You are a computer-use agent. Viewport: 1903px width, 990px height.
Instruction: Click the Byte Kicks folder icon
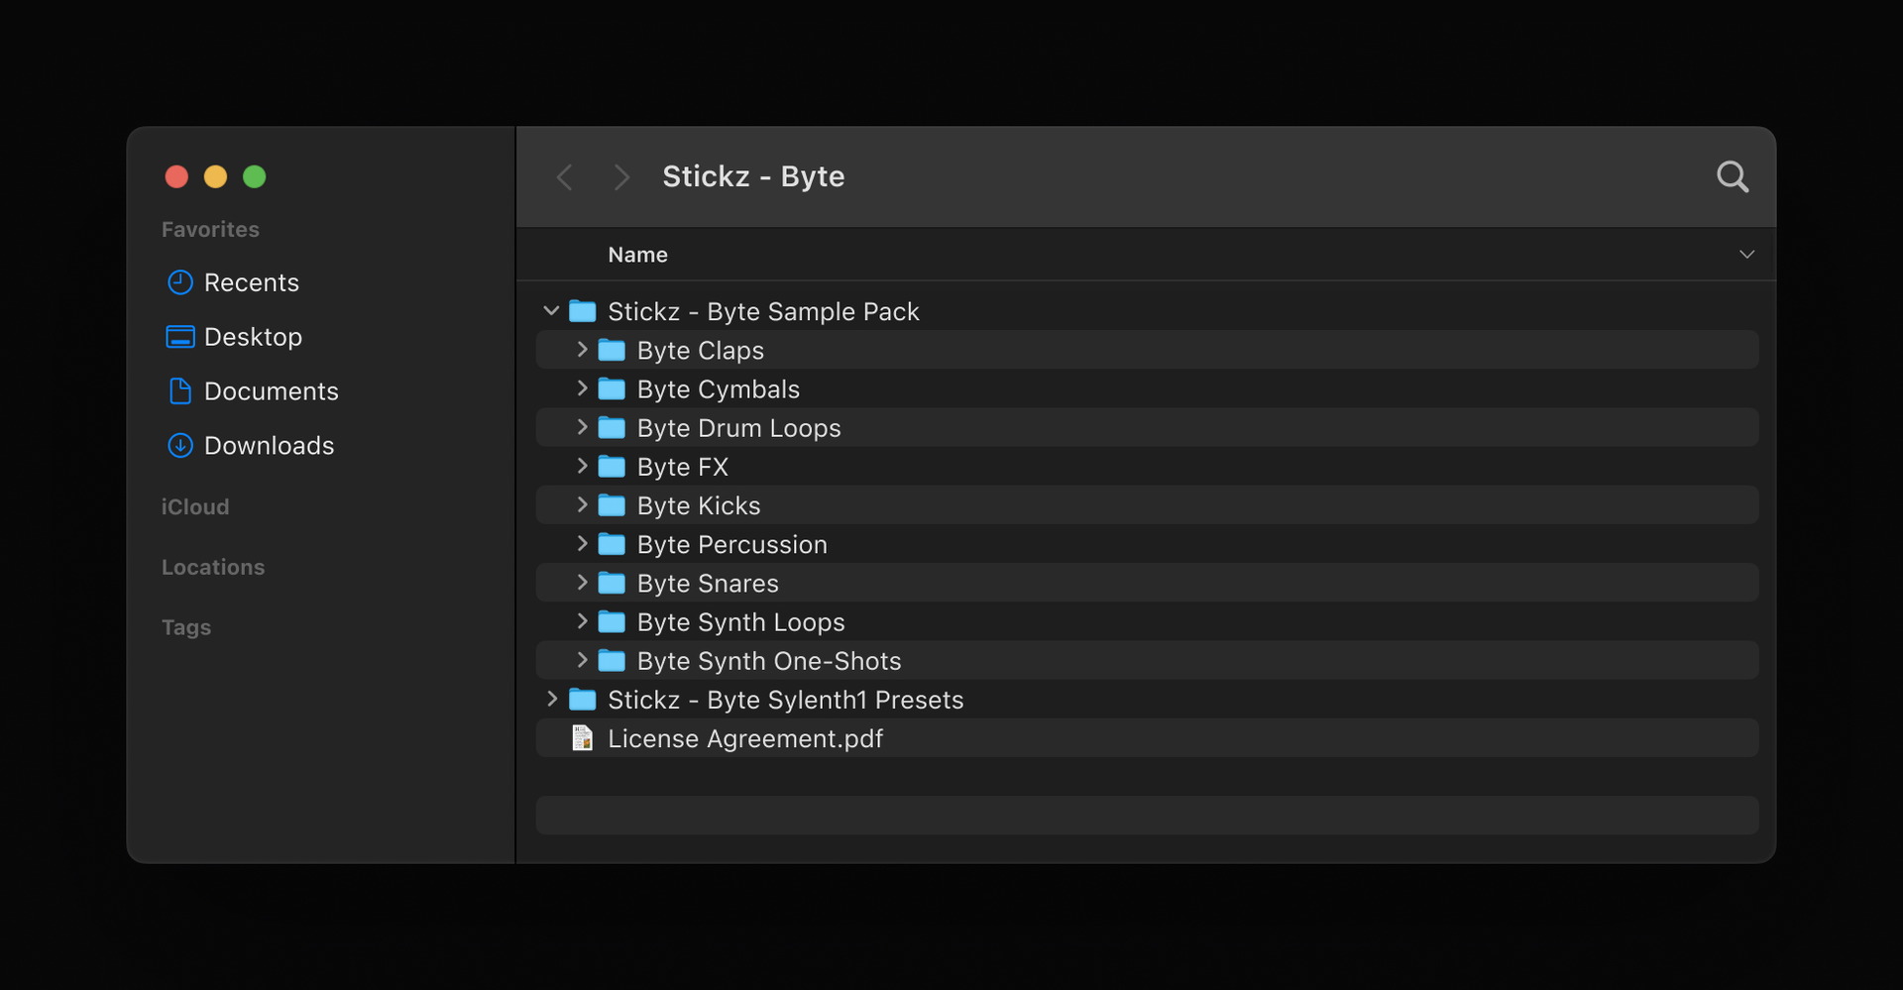[x=611, y=504]
